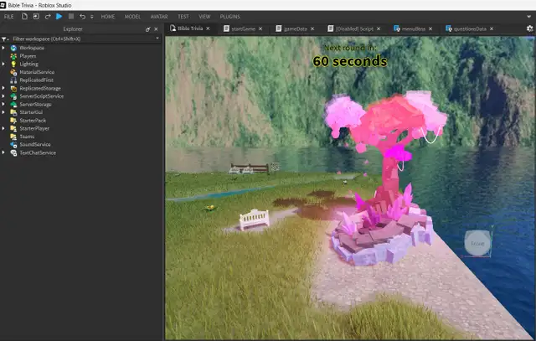Switch to the HOME ribbon tab
The height and width of the screenshot is (341, 536).
[108, 17]
